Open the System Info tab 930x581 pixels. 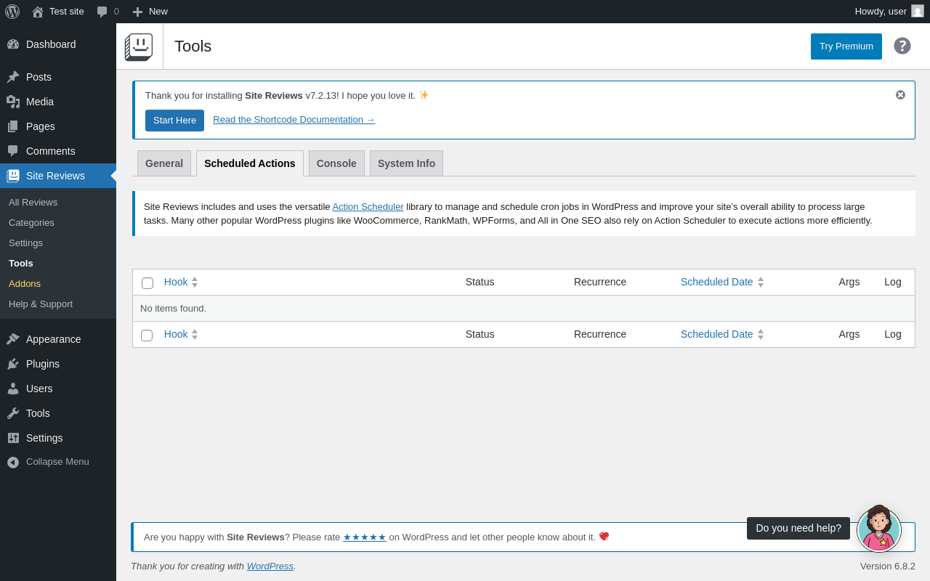point(406,163)
